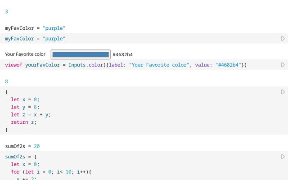Select the output value 3
The image size is (288, 180).
(x=6, y=12)
